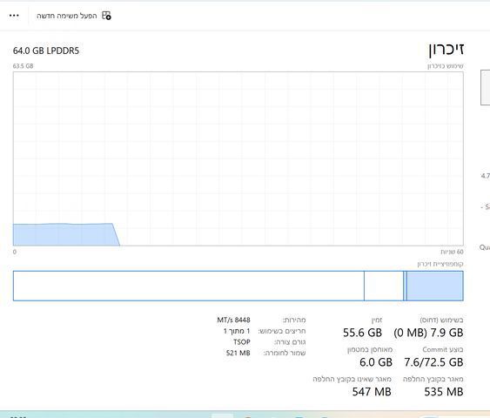Click the in-use value '7.9 GB'
490x418 pixels.
446,333
